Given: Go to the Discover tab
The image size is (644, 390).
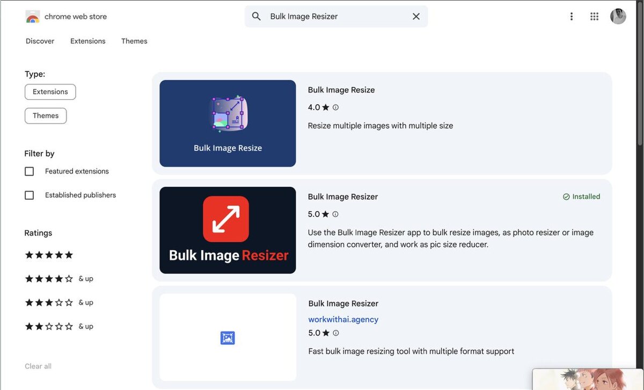Looking at the screenshot, I should pos(40,41).
